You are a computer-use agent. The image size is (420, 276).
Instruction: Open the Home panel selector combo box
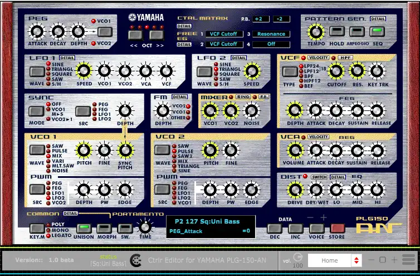(x=335, y=260)
